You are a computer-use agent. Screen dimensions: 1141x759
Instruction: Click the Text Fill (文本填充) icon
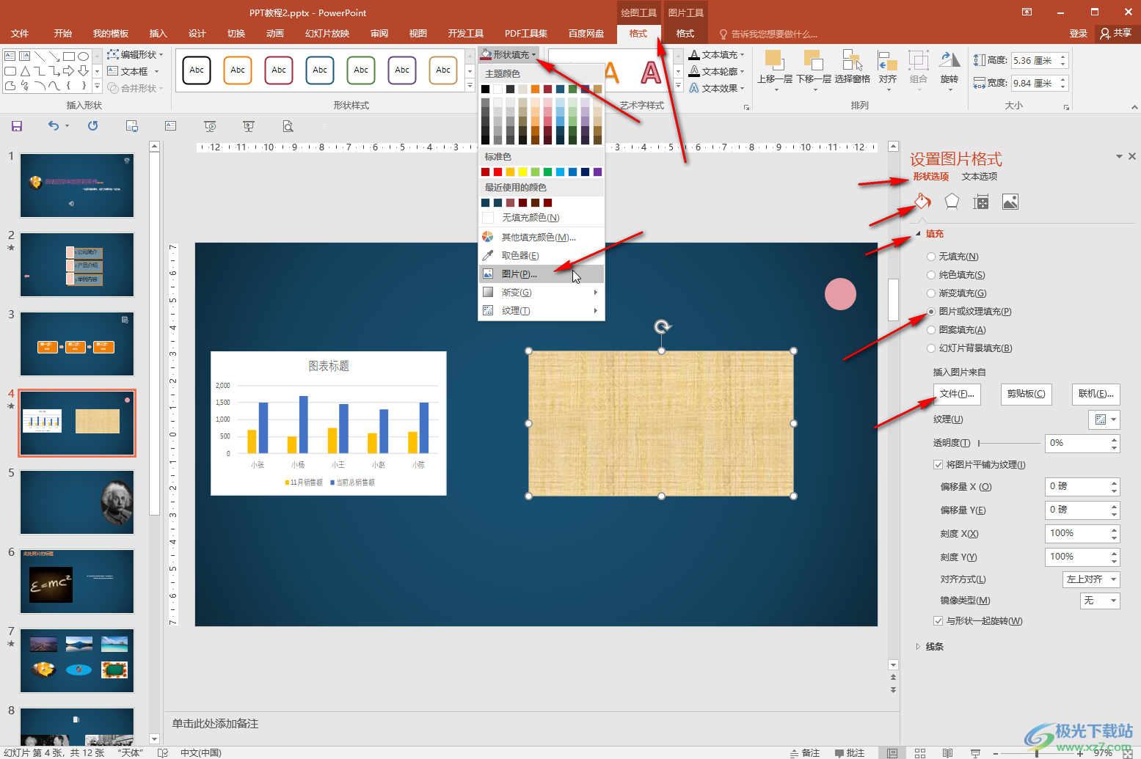[x=694, y=55]
